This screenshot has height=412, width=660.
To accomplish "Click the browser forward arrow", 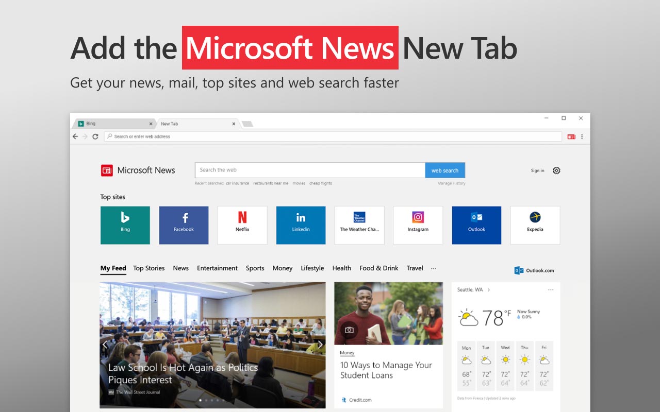I will [85, 136].
